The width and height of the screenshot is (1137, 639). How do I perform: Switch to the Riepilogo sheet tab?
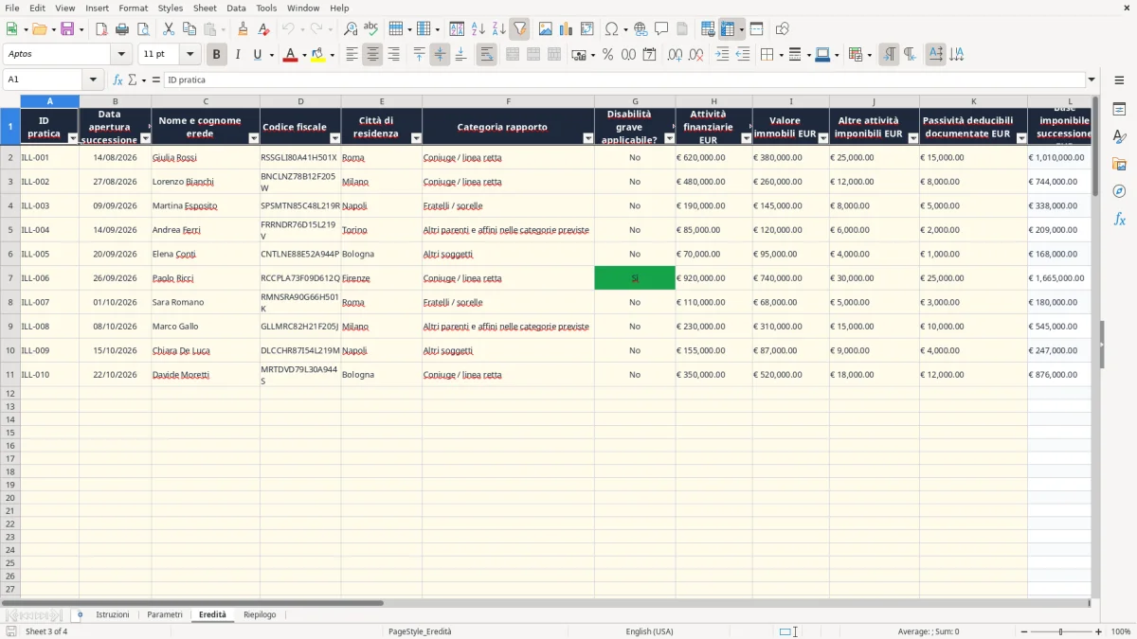[260, 614]
